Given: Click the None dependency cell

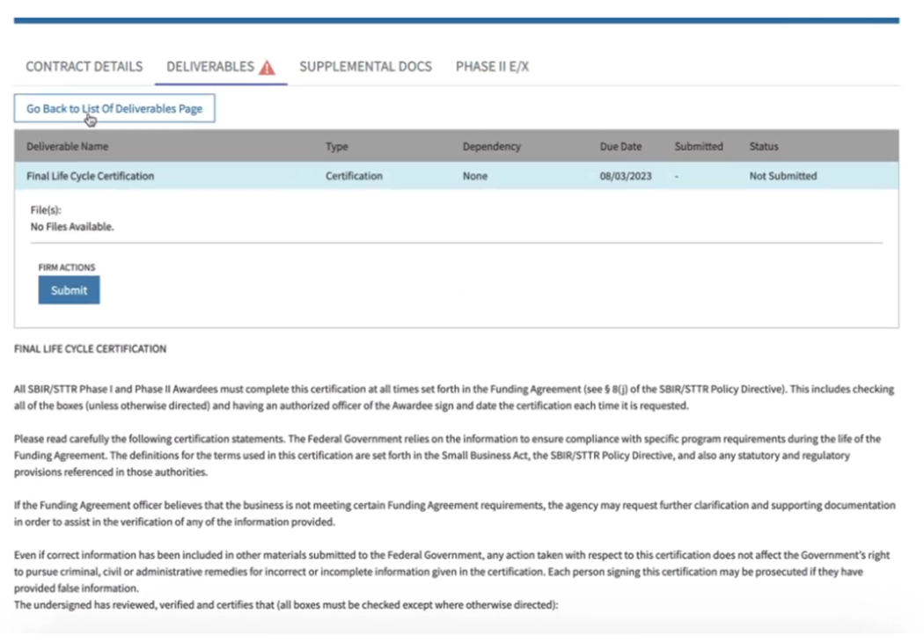Looking at the screenshot, I should 475,176.
